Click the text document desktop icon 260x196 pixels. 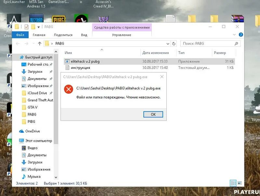[170, 19]
